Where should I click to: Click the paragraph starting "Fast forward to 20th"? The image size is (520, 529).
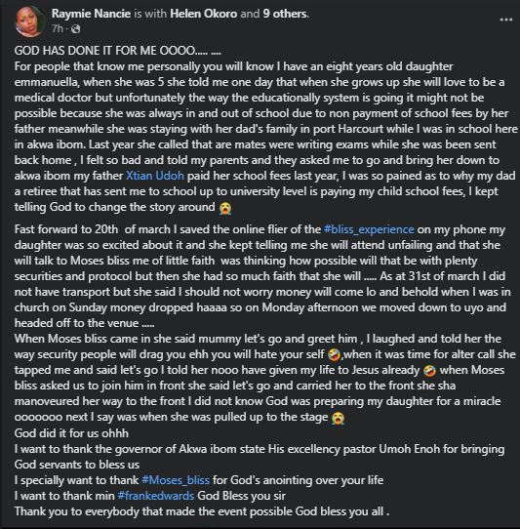[263, 276]
